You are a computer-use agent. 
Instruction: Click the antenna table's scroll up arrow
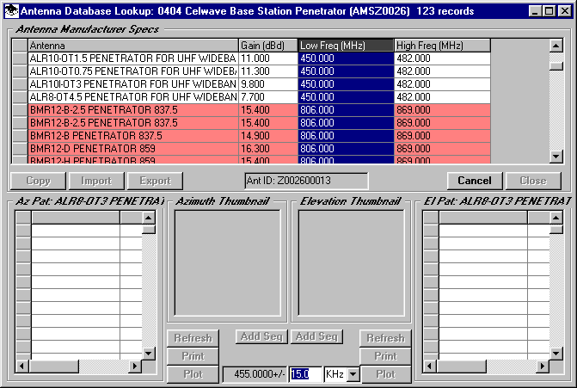tap(556, 46)
